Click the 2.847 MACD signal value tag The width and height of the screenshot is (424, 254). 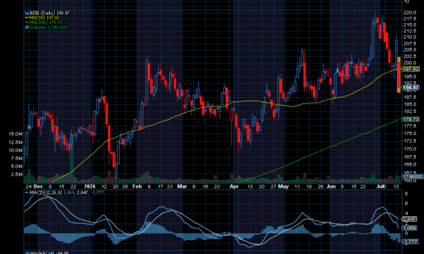[409, 219]
